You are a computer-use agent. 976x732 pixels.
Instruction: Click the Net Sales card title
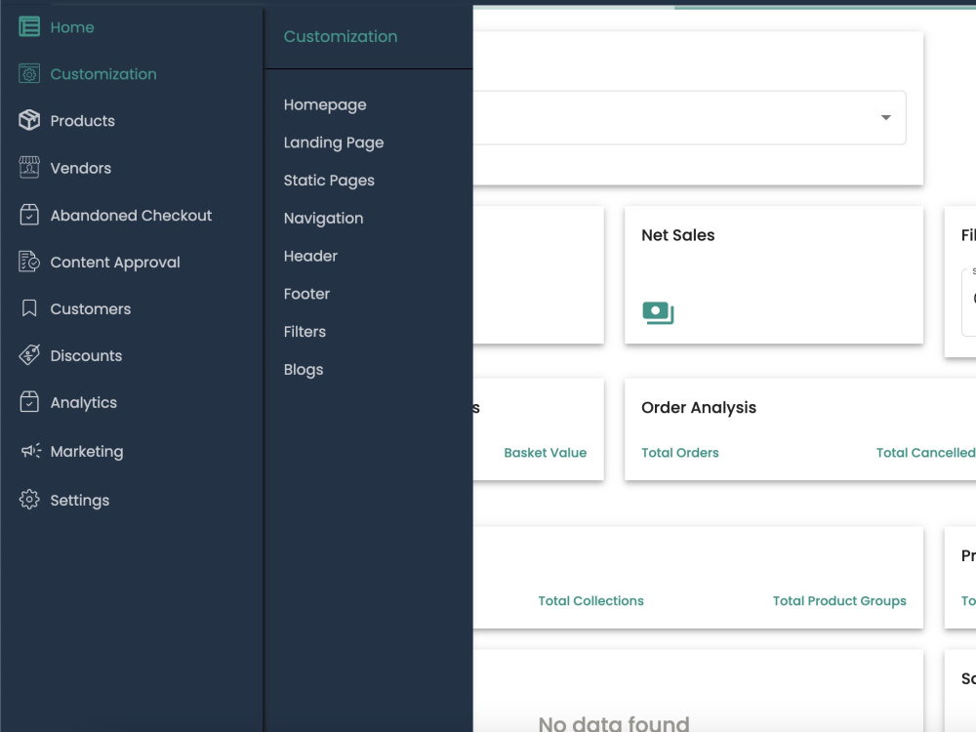point(678,235)
